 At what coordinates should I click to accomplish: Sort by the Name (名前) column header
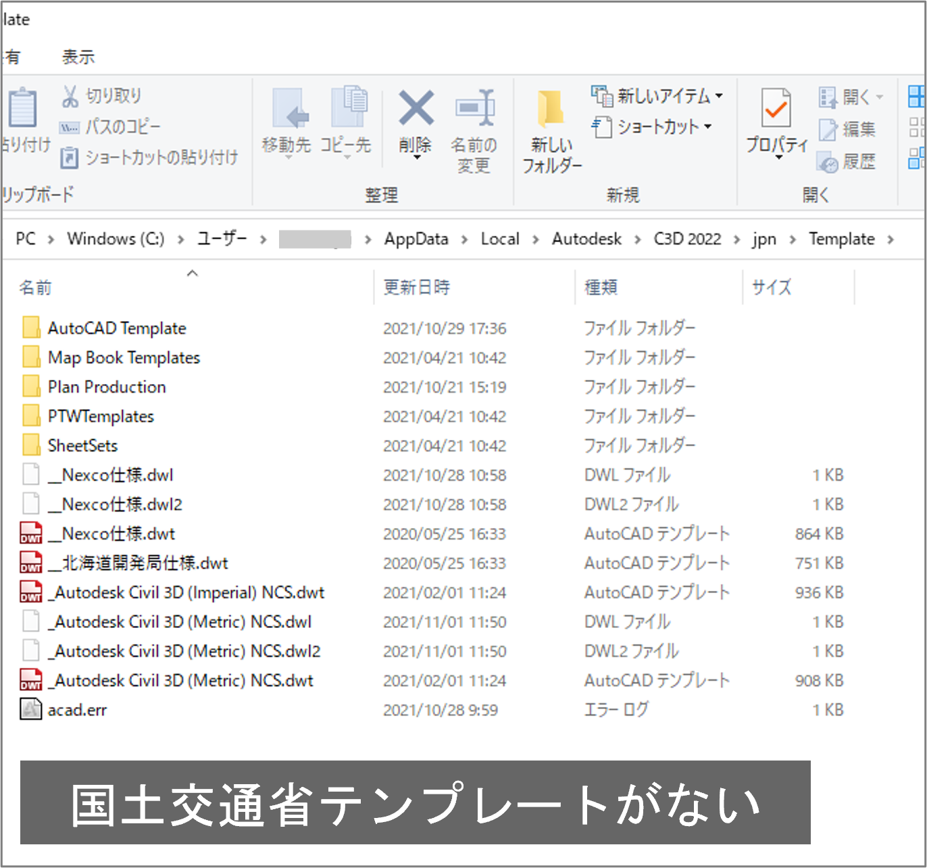click(x=35, y=287)
